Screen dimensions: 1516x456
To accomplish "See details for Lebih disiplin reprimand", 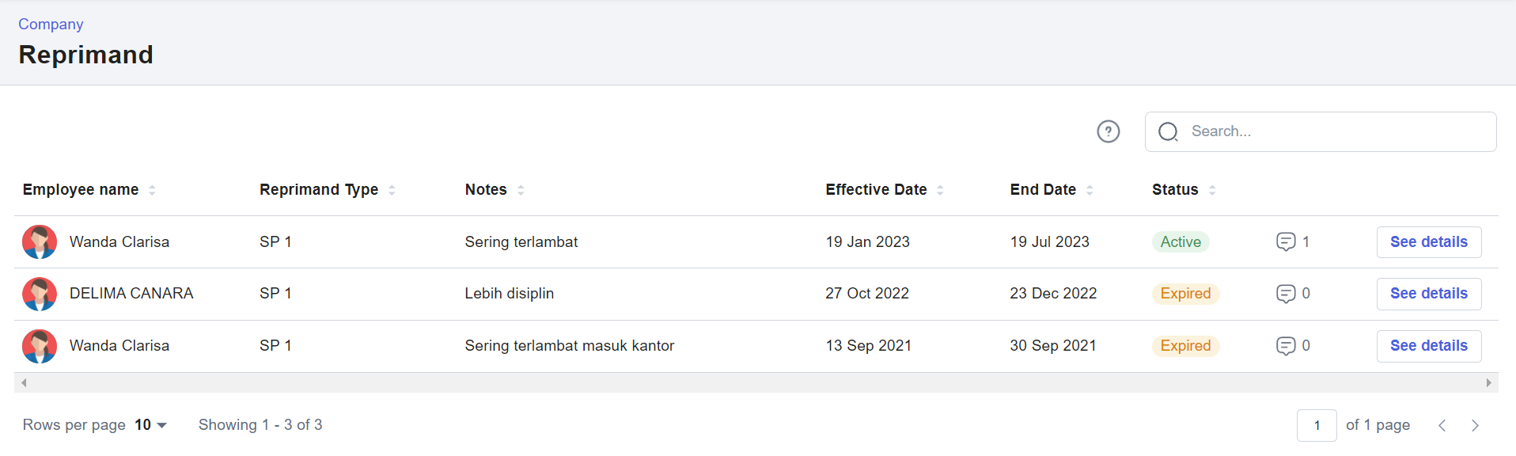I will pyautogui.click(x=1429, y=294).
